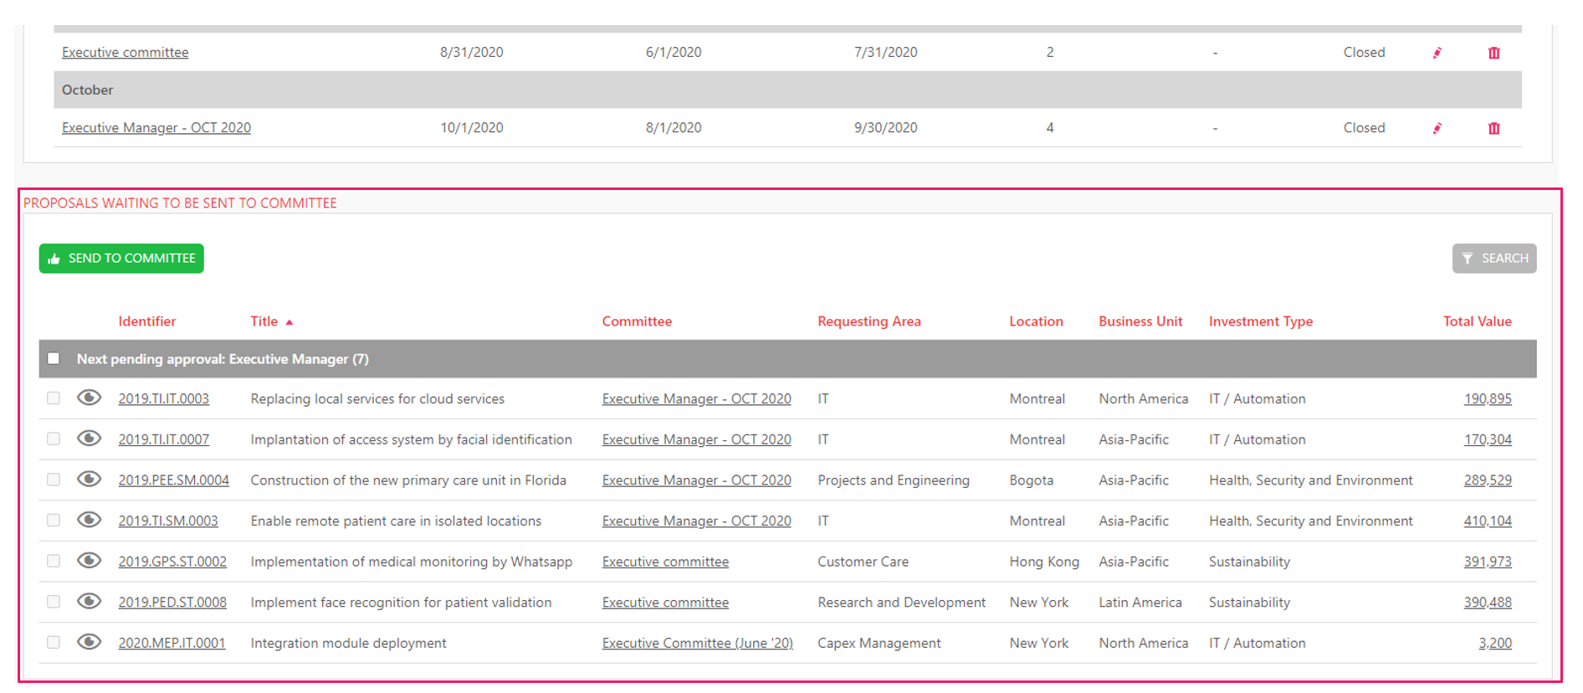Select the 2019.PED.ST.0008 row checkbox

pyautogui.click(x=54, y=602)
